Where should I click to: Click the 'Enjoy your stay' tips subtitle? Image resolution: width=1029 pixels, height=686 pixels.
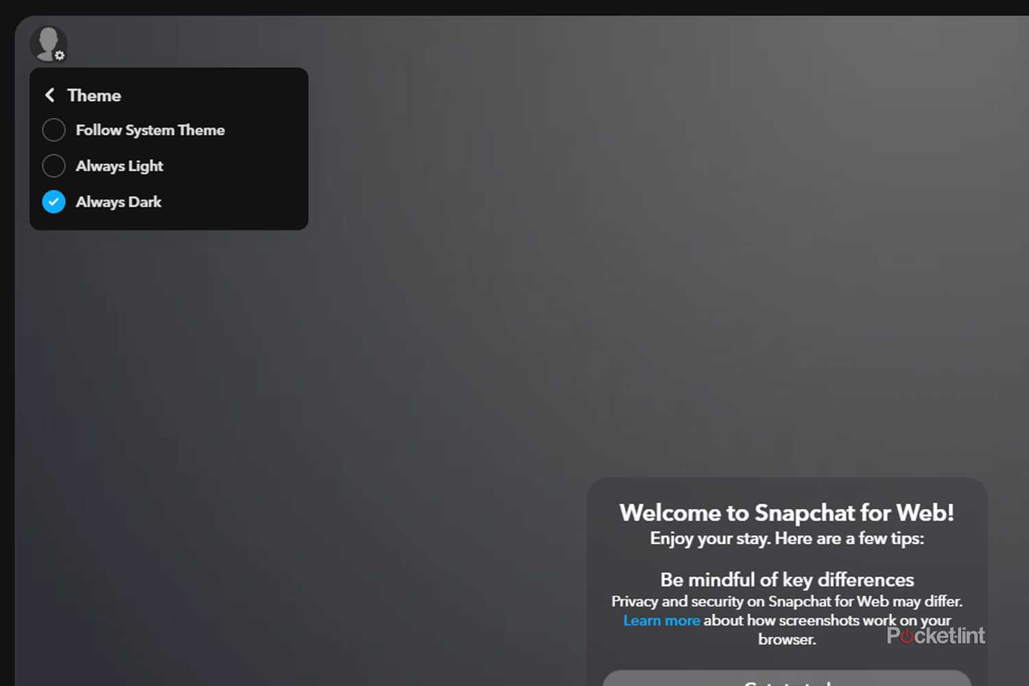786,539
